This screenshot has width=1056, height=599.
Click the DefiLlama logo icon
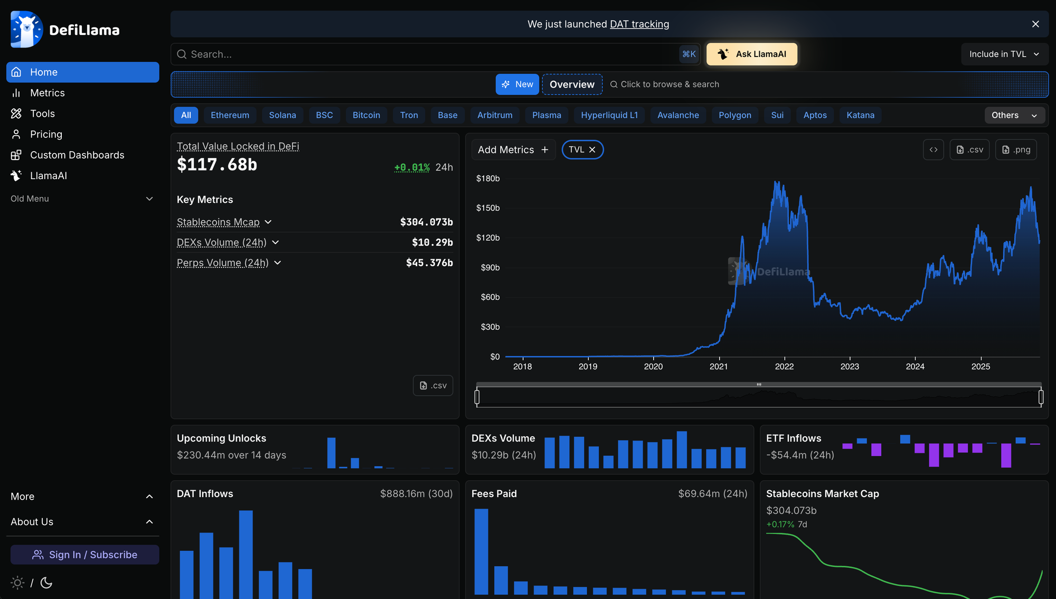pyautogui.click(x=26, y=30)
